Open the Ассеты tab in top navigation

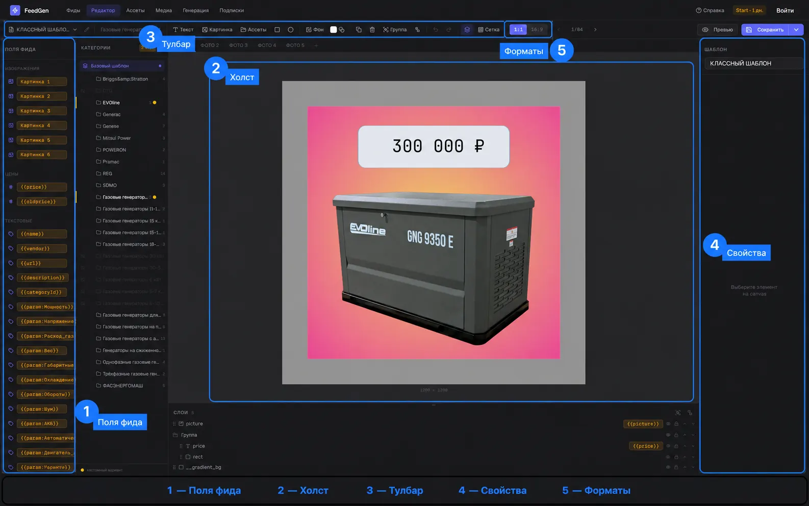pos(136,10)
